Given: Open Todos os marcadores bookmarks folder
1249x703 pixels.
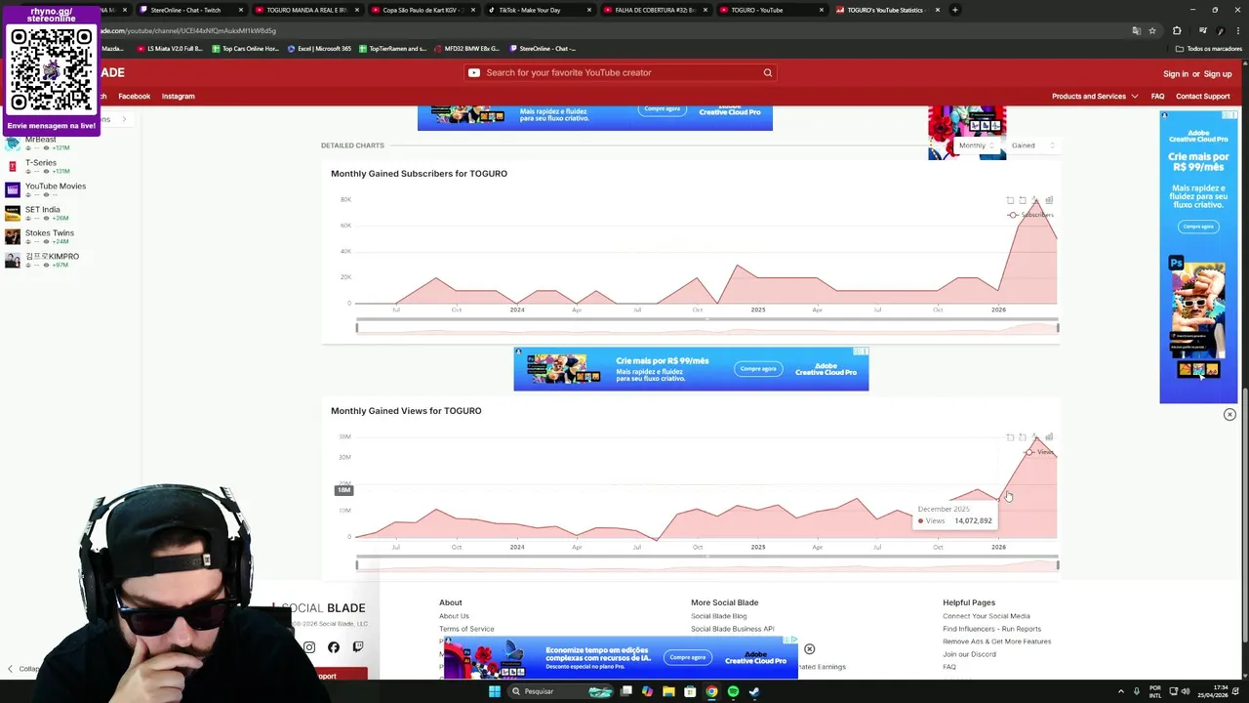Looking at the screenshot, I should tap(1209, 48).
